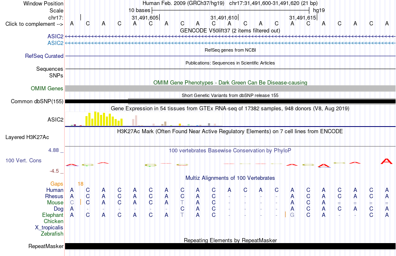Open the dark blue ASIC2 gene label
The width and height of the screenshot is (396, 256).
(55, 37)
